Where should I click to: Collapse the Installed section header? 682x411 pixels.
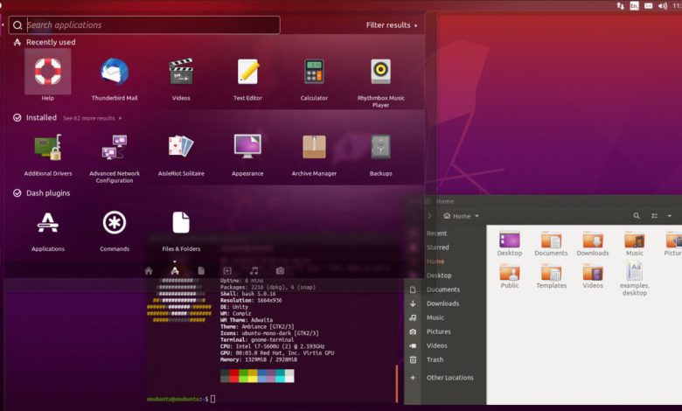[35, 118]
